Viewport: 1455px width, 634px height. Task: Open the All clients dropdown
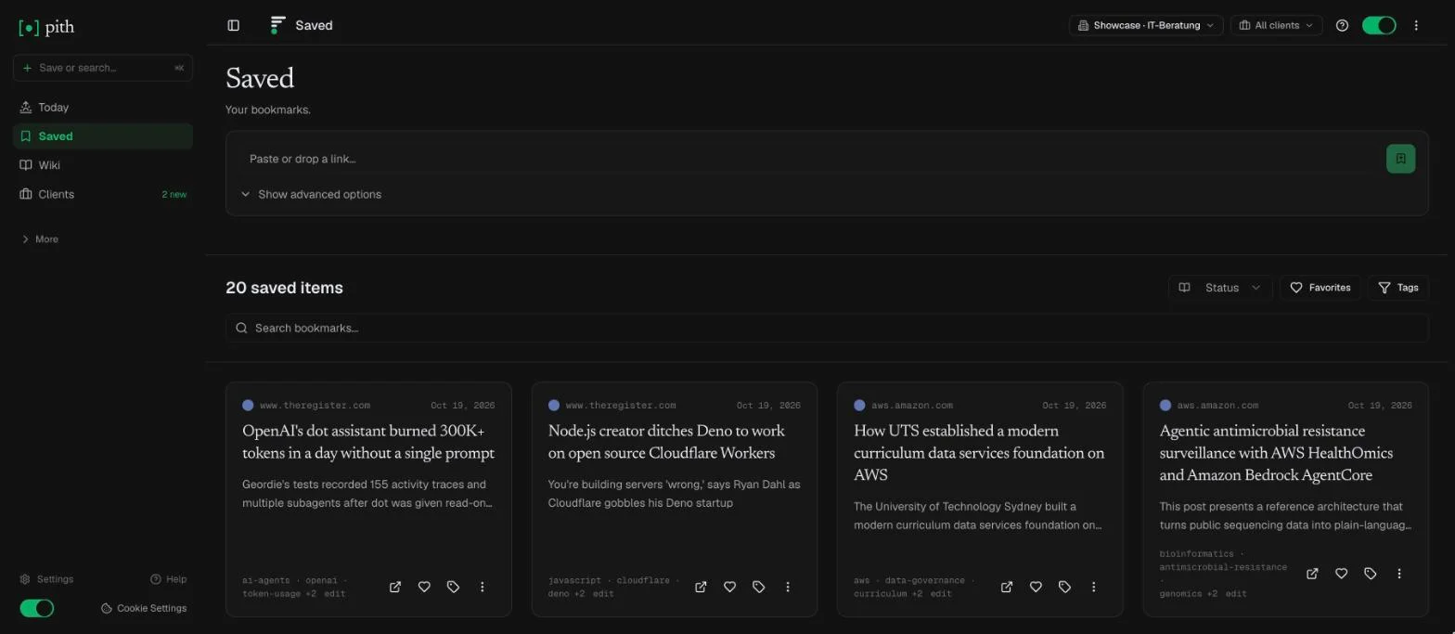click(1277, 25)
